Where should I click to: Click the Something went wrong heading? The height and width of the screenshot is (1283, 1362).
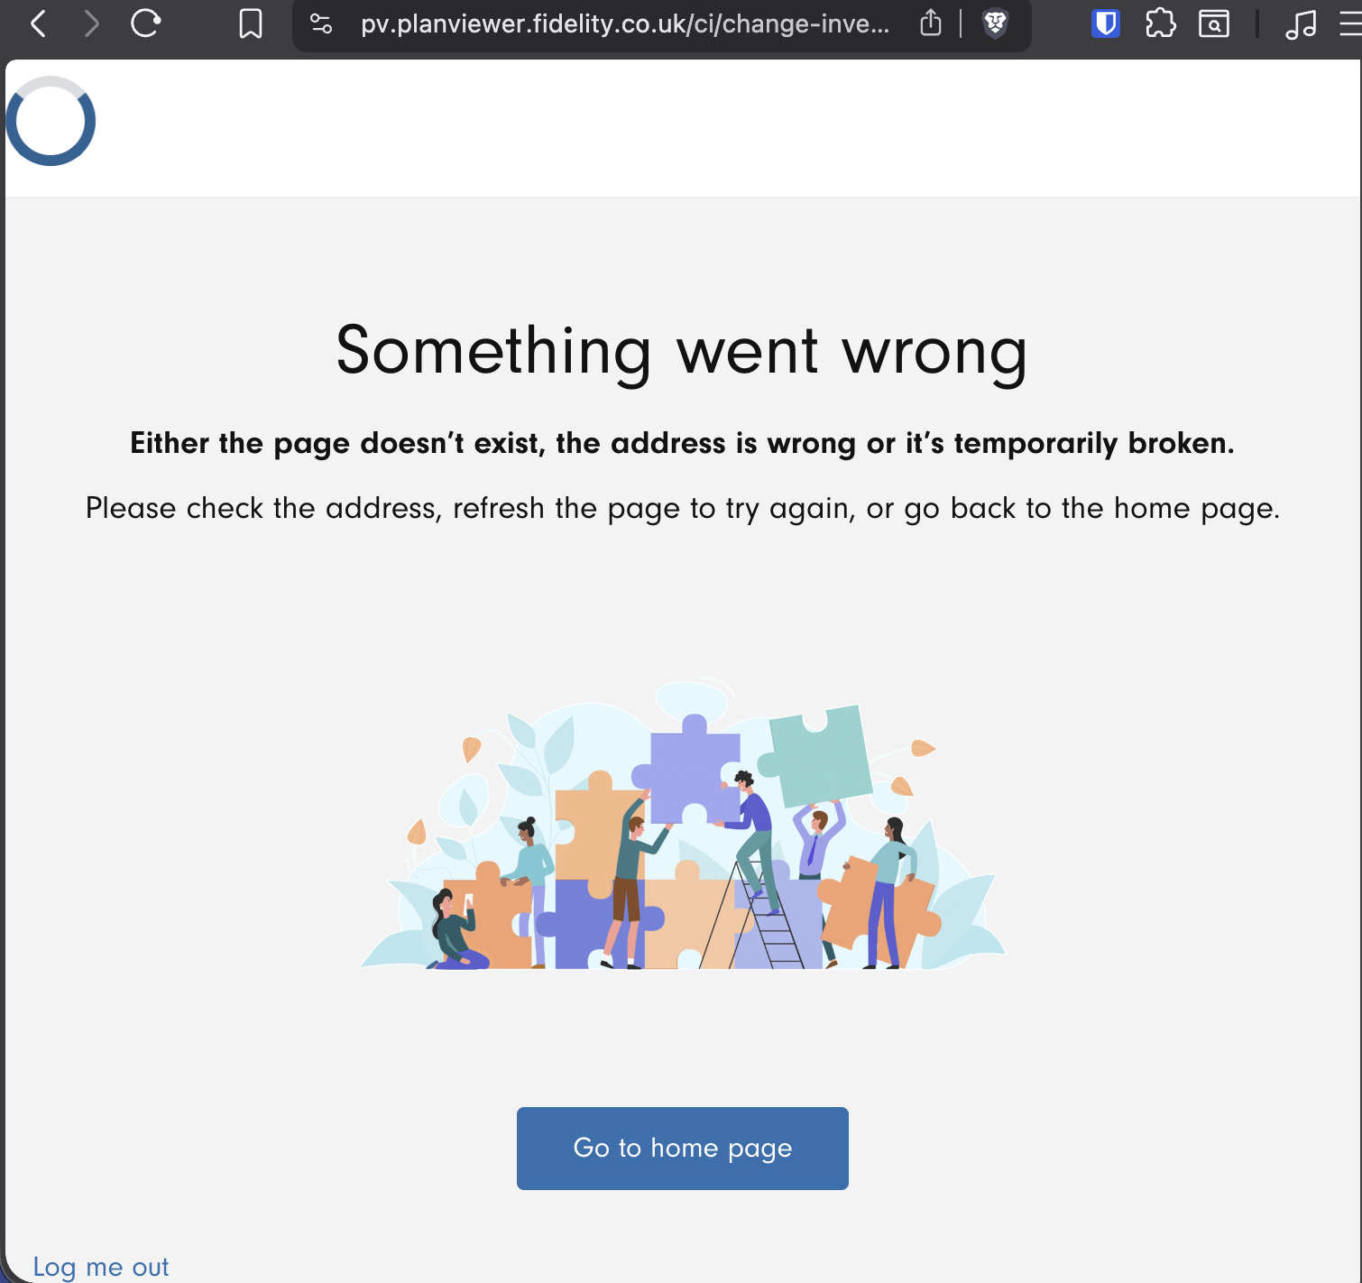(682, 352)
